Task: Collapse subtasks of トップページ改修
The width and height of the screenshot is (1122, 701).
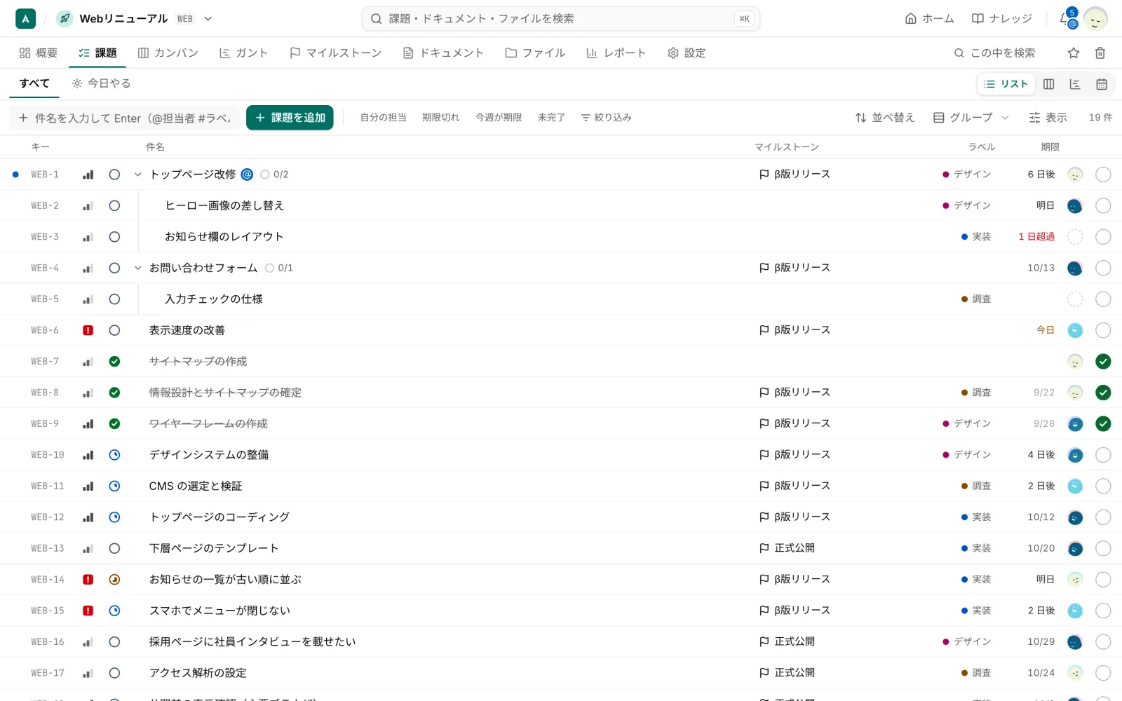Action: click(137, 175)
